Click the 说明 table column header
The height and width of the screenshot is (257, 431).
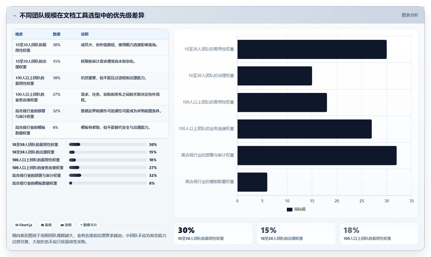coord(85,34)
